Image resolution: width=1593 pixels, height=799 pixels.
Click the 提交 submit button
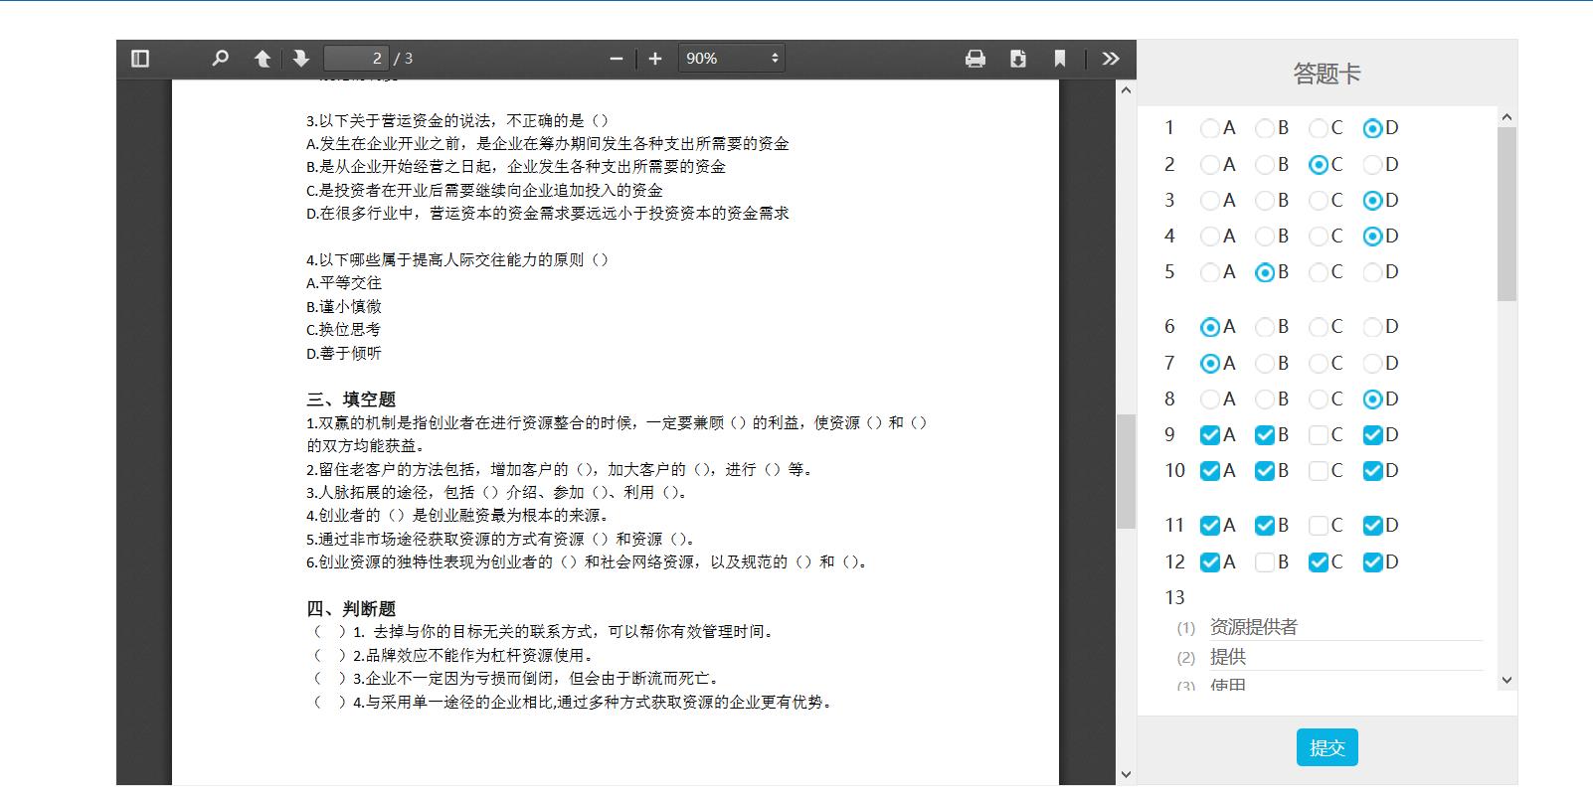pos(1327,747)
